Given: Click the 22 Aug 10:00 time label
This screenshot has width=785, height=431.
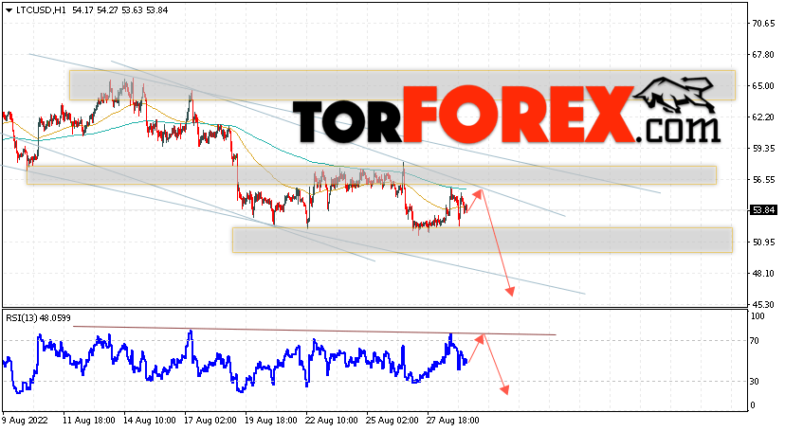Looking at the screenshot, I should point(332,421).
